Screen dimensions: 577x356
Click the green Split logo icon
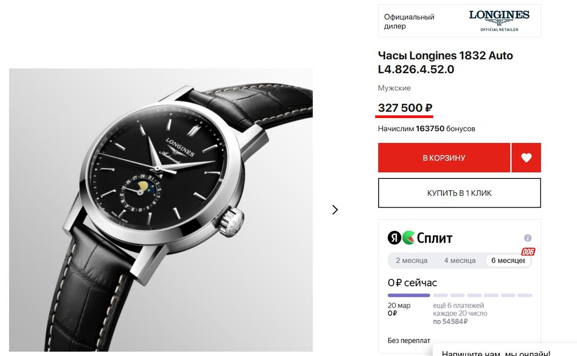[x=408, y=237]
